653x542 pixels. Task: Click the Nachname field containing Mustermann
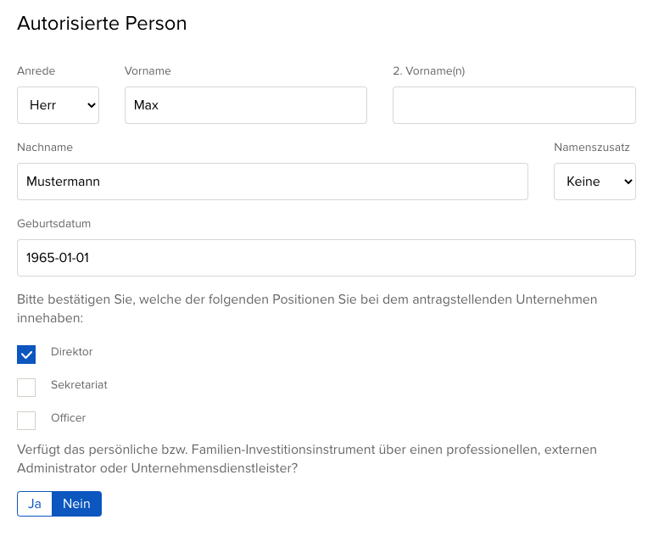(271, 182)
